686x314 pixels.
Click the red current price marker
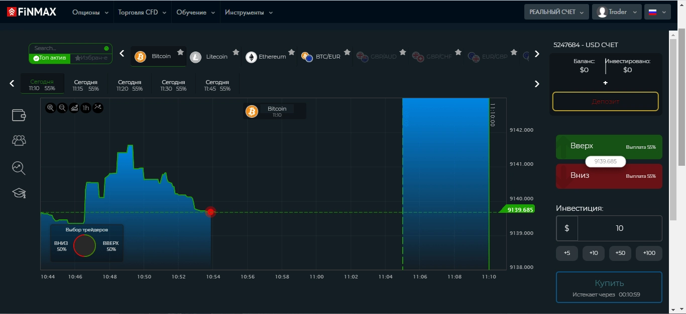pos(211,212)
